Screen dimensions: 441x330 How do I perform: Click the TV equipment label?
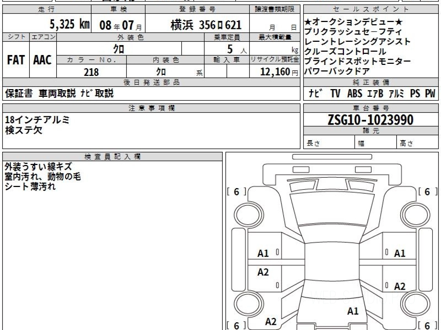tap(335, 94)
